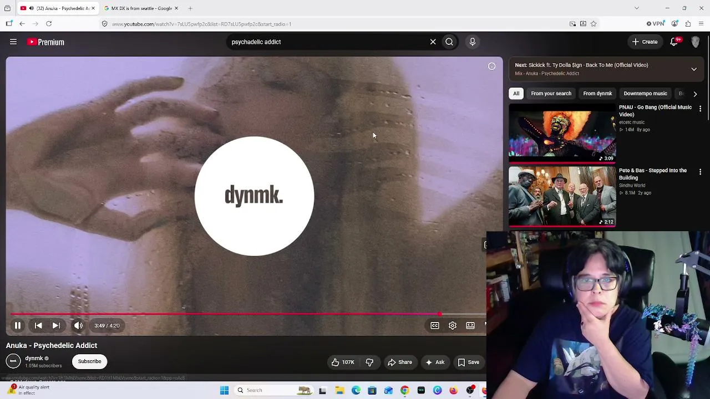710x399 pixels.
Task: Mute the video volume
Action: [x=78, y=326]
